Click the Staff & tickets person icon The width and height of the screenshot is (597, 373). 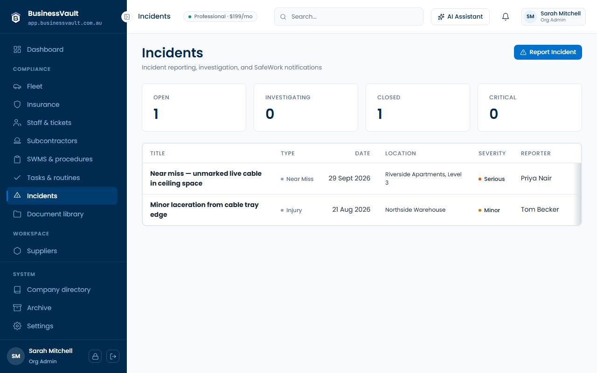(17, 123)
